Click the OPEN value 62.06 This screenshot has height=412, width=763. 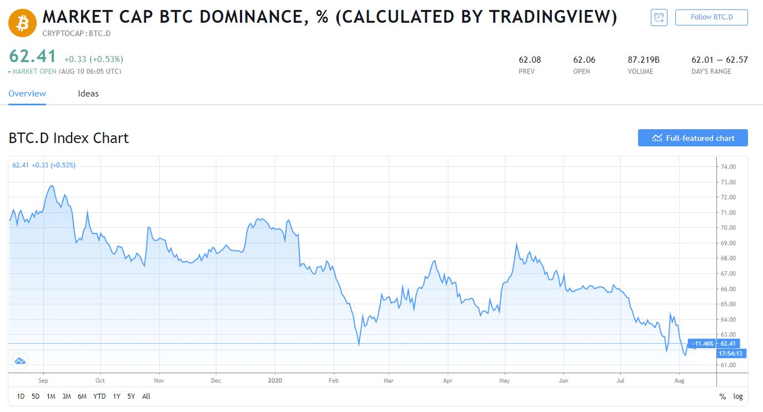point(584,60)
